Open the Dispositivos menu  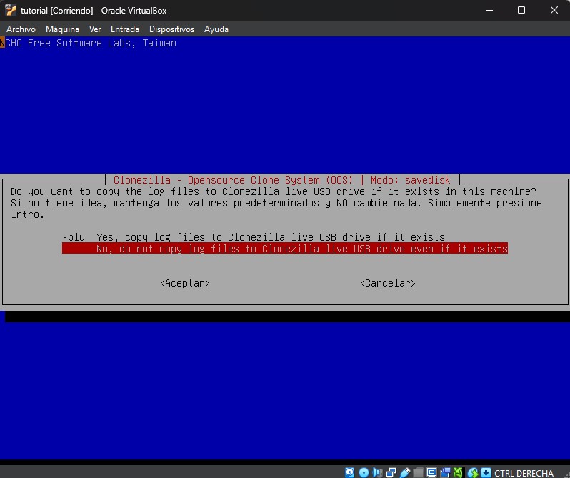[171, 29]
